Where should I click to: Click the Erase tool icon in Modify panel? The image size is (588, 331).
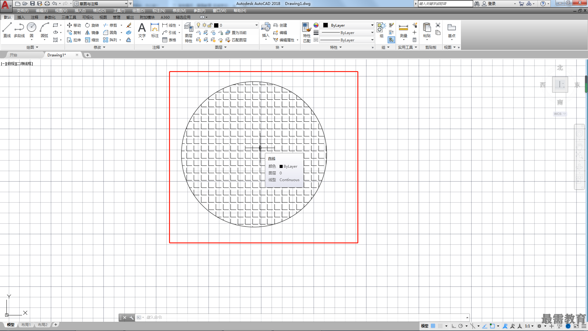(x=129, y=25)
